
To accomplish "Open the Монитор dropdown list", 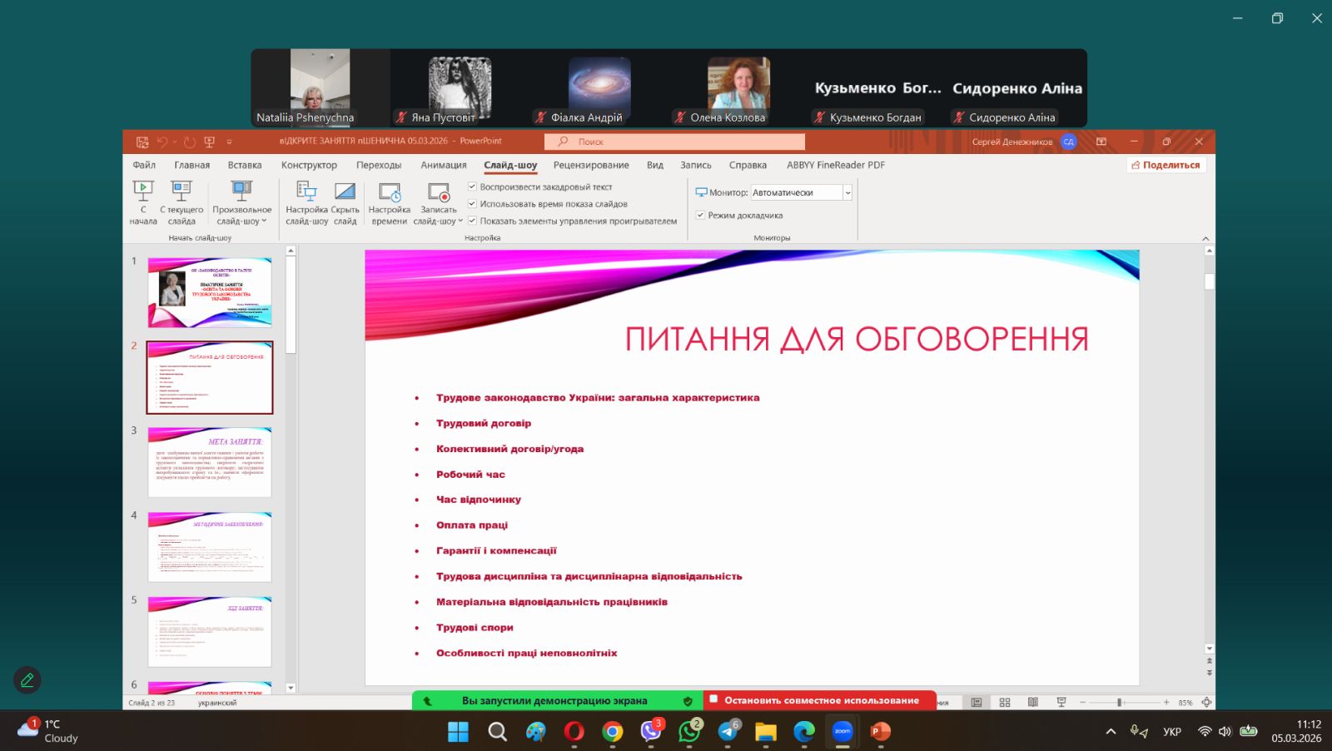I will [847, 192].
